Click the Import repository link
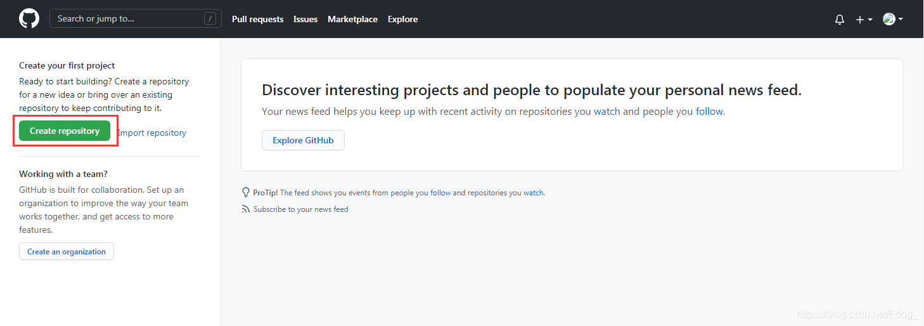The height and width of the screenshot is (326, 924). coord(152,133)
